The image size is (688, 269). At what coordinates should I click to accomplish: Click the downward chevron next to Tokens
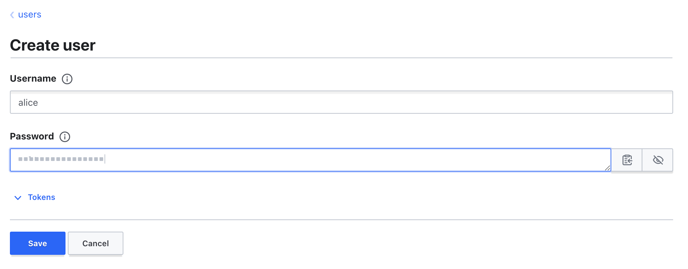point(18,198)
